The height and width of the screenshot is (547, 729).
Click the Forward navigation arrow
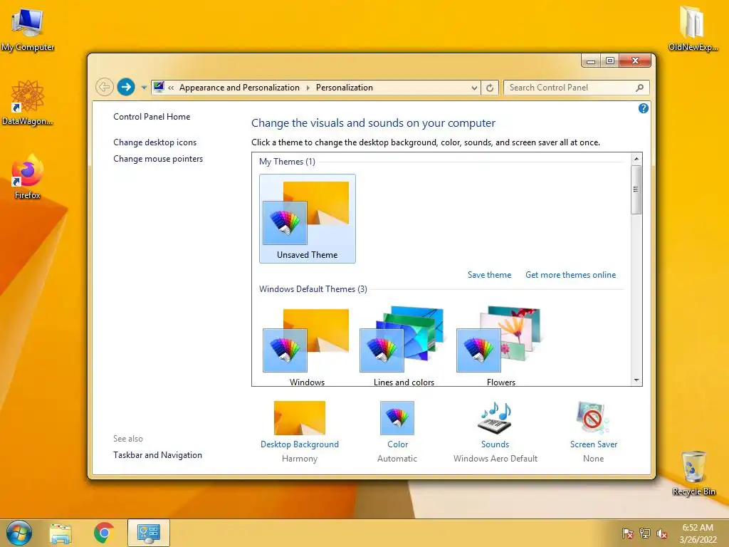coord(126,87)
